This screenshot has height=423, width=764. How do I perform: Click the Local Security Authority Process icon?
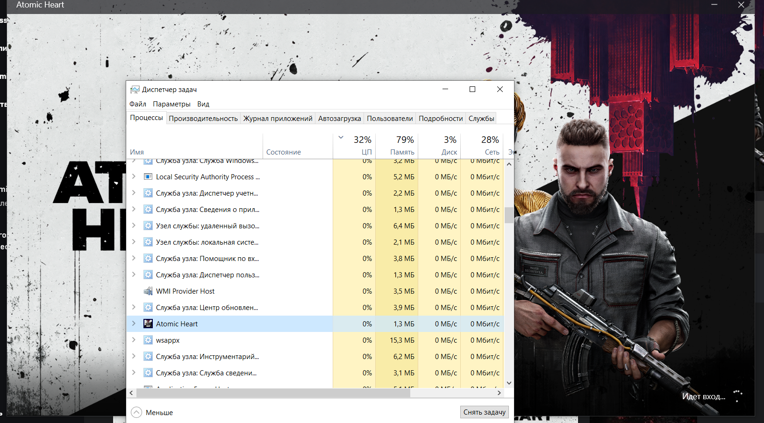(x=148, y=177)
